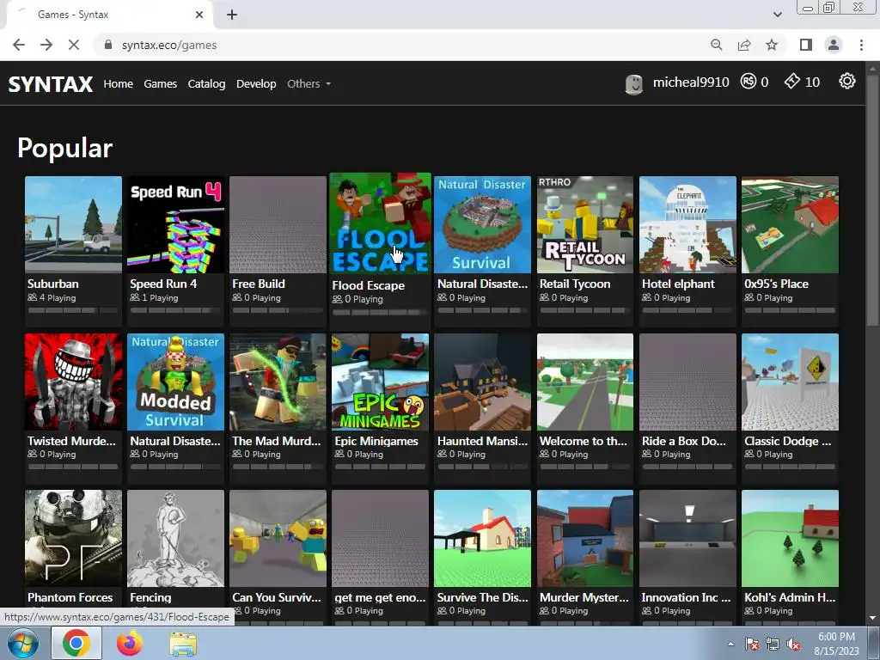
Task: Go to Home in navbar
Action: [118, 83]
